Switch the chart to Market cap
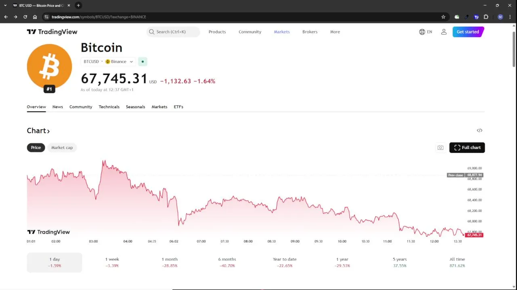This screenshot has height=290, width=517. 62,147
